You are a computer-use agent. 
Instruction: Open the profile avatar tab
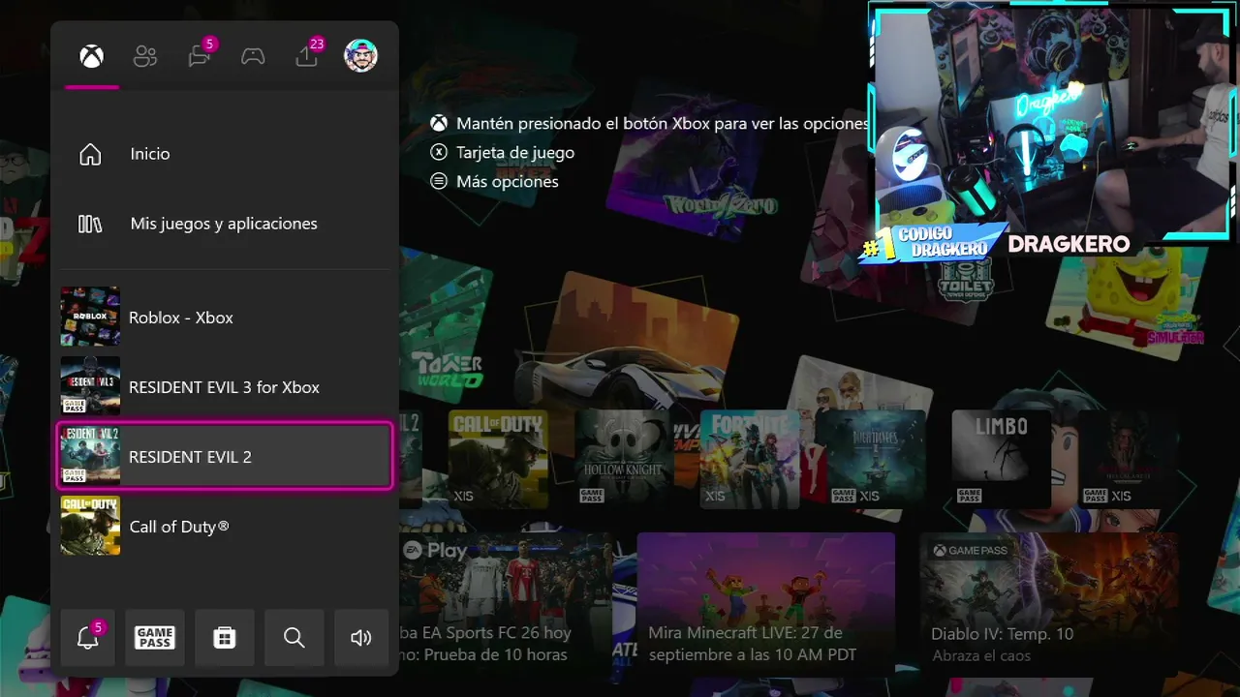[x=360, y=56]
